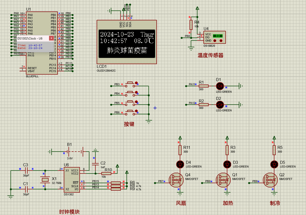Select the D2 green LED
Viewport: 306px width, 215px height.
click(x=220, y=105)
